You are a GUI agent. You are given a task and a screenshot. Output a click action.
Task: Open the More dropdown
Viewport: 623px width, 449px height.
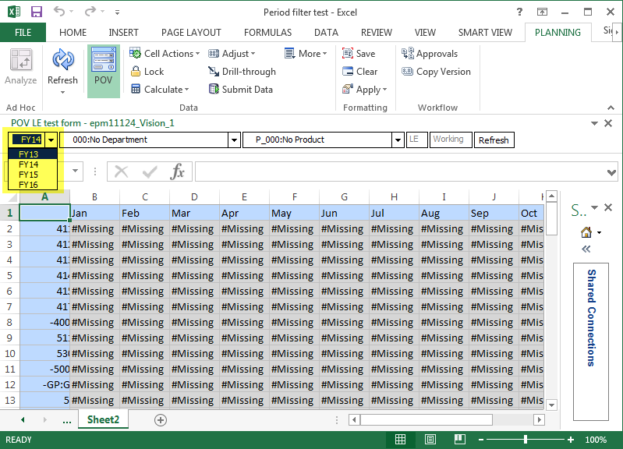[306, 54]
